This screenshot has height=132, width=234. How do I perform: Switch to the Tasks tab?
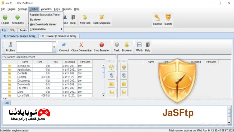[23, 31]
